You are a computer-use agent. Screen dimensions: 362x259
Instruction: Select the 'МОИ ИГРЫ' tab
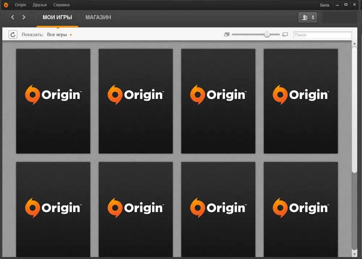tap(57, 17)
